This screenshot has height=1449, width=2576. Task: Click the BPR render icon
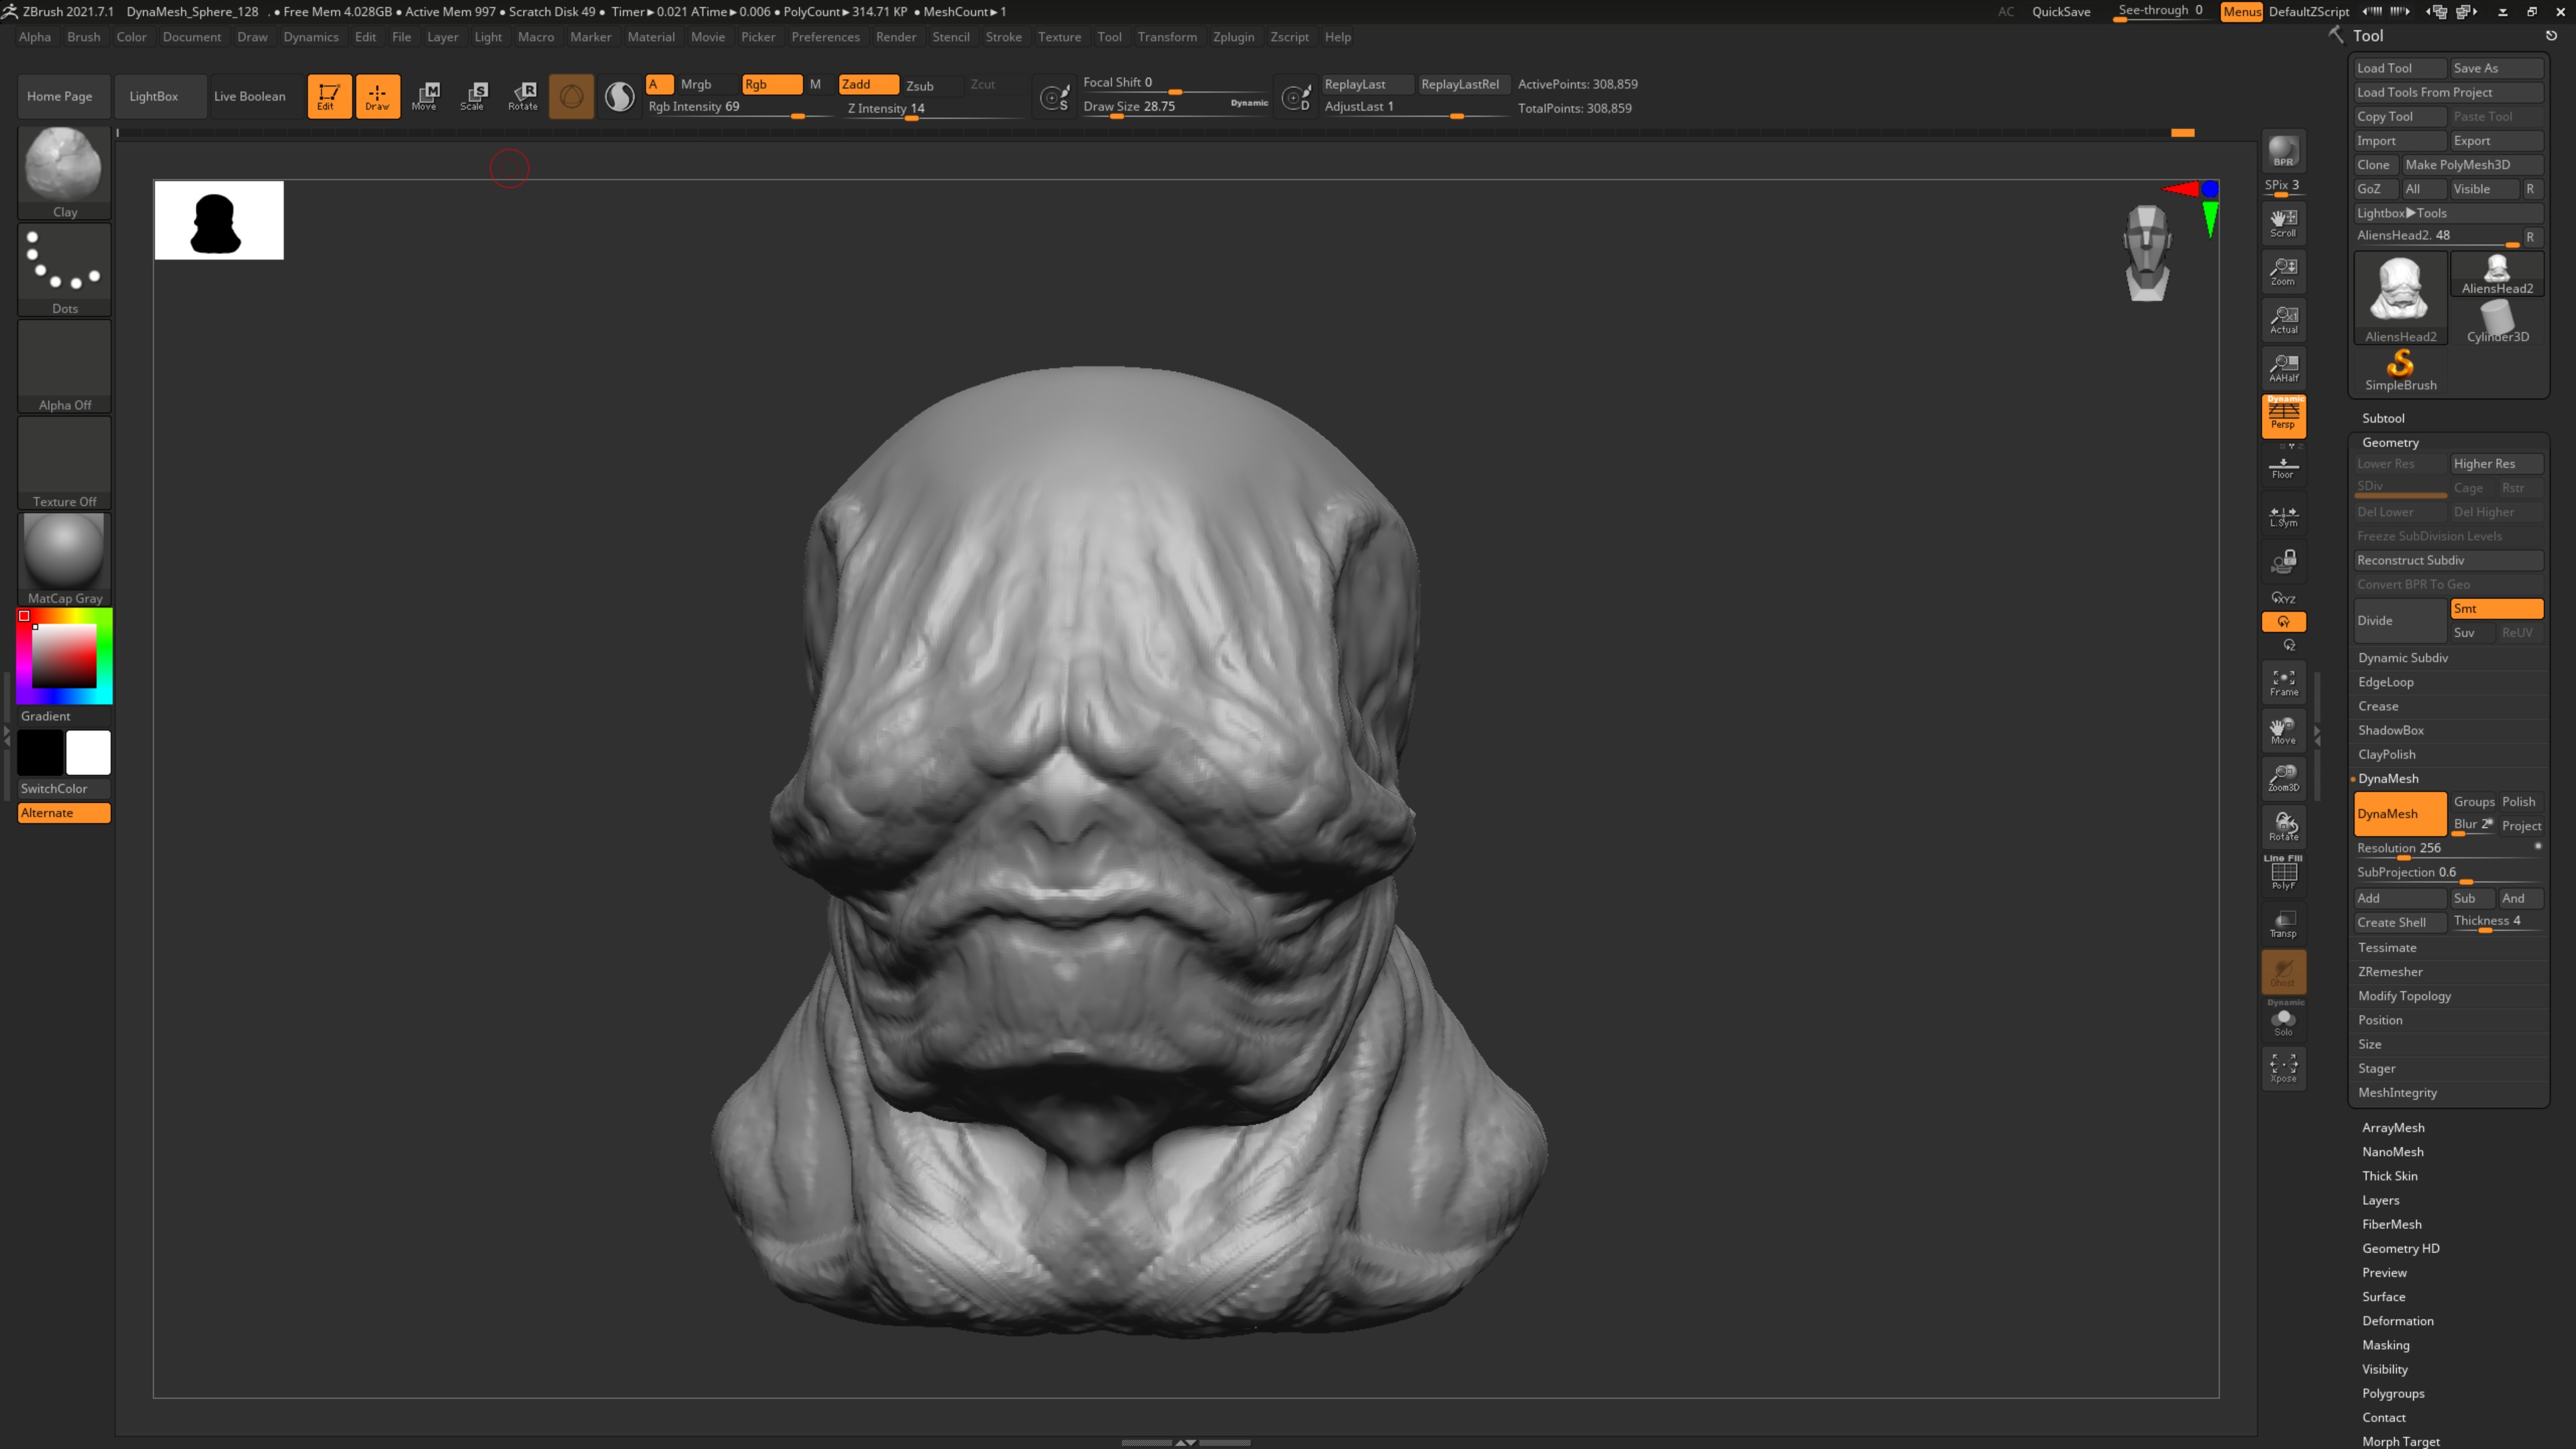tap(2283, 152)
